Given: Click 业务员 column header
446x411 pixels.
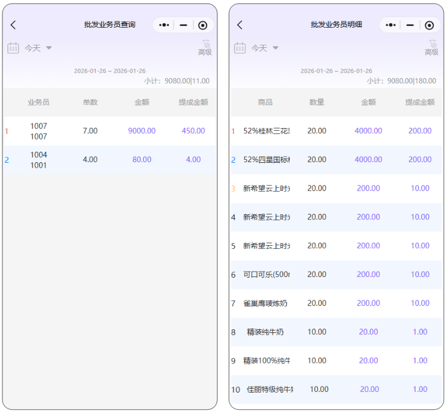Looking at the screenshot, I should pos(39,103).
